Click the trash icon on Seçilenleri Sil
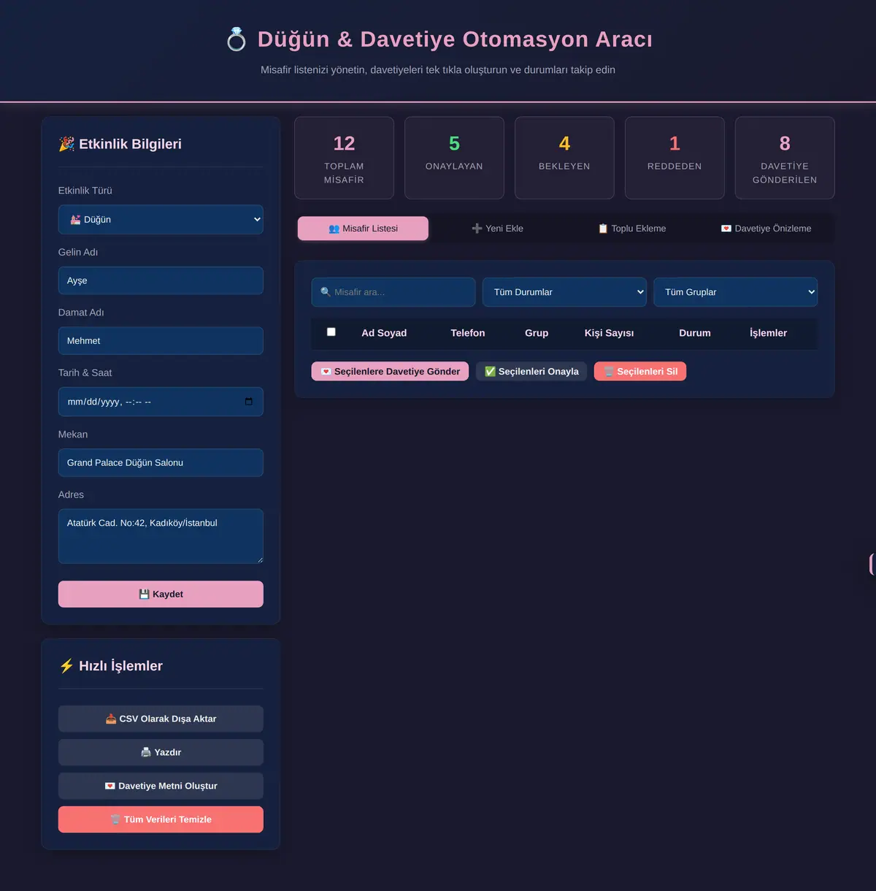This screenshot has height=891, width=876. [609, 372]
